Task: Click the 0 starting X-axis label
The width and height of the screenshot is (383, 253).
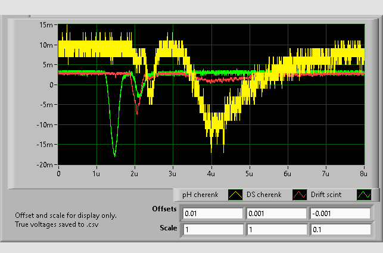Action: point(58,173)
